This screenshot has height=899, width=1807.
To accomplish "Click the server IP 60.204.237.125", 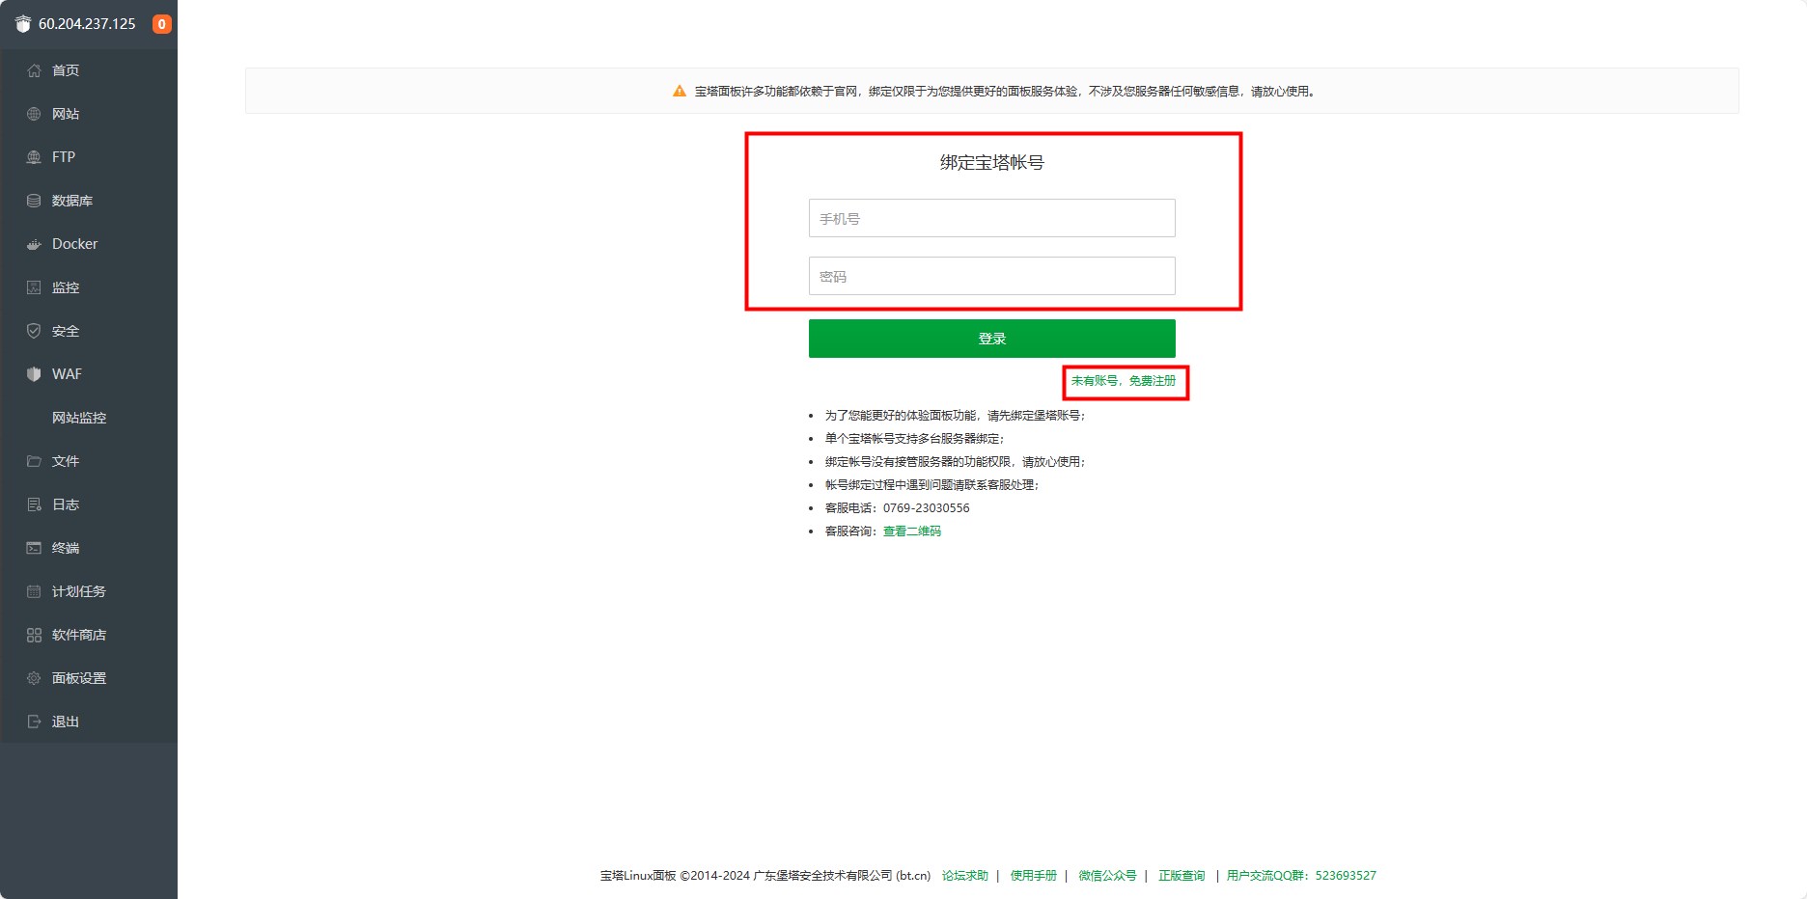I will coord(87,24).
